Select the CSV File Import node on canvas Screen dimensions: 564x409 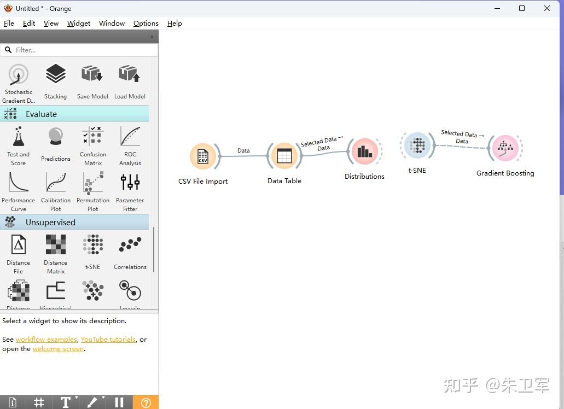pyautogui.click(x=203, y=156)
